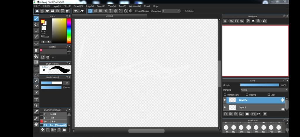Toggle the AntiAliasing checkbox
The height and width of the screenshot is (137, 300).
click(x=136, y=11)
